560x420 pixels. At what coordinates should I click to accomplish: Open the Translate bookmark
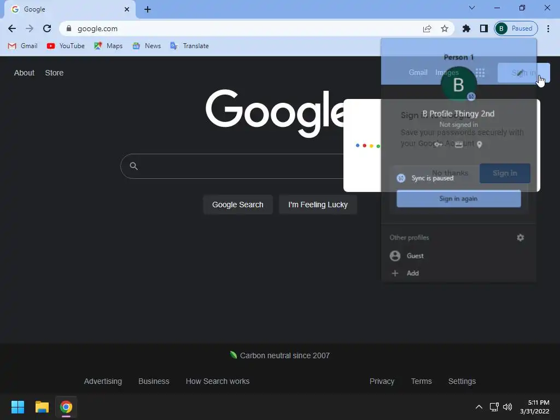tap(190, 46)
